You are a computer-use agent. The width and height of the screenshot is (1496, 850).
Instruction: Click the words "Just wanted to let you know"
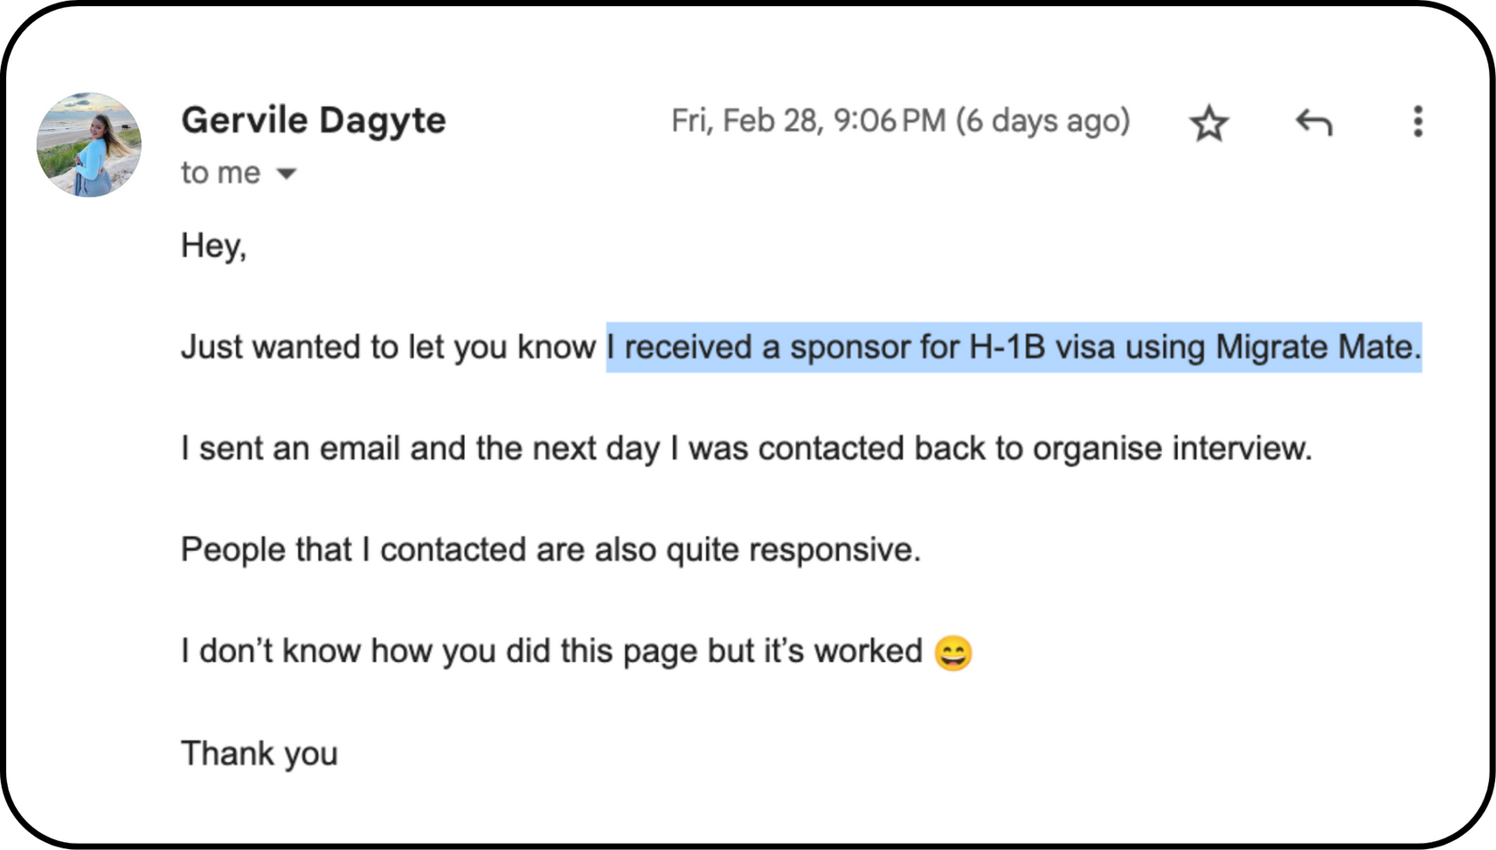[x=387, y=347]
